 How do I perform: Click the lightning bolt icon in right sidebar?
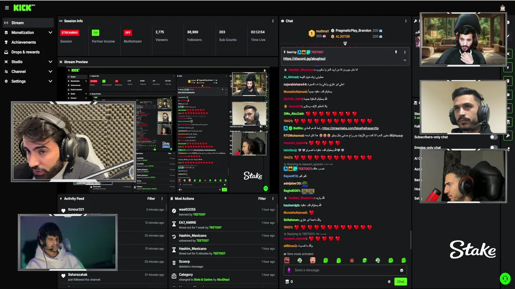[508, 67]
